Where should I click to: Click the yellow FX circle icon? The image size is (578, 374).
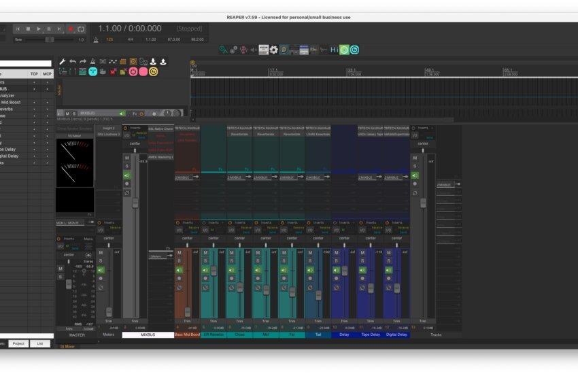(x=154, y=71)
